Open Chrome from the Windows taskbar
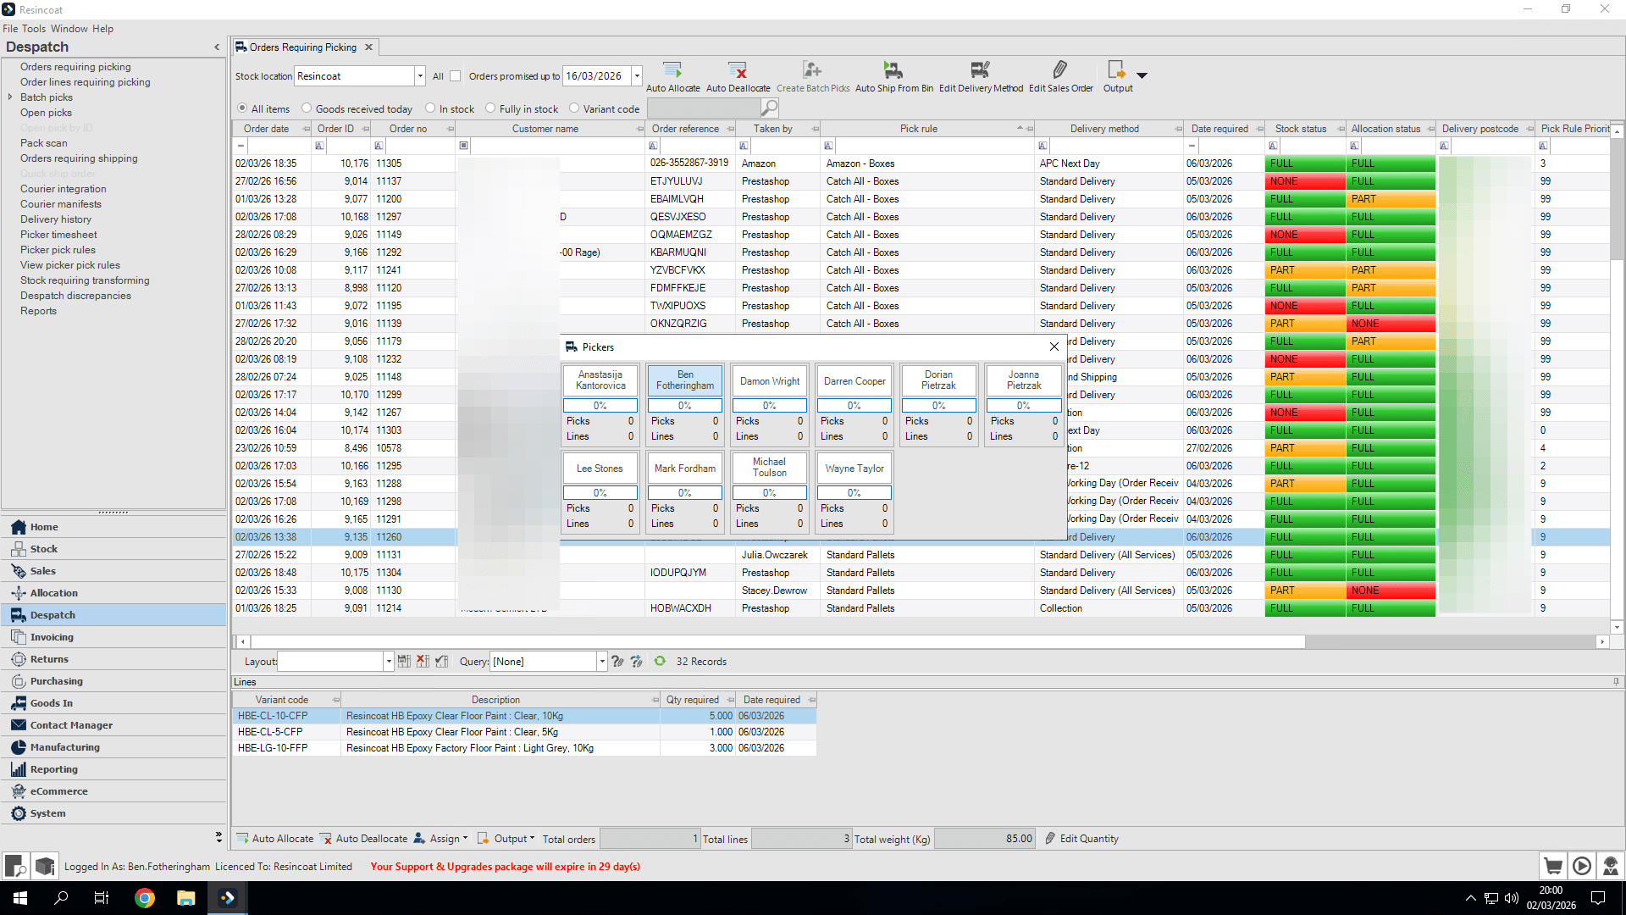The image size is (1626, 915). point(145,898)
